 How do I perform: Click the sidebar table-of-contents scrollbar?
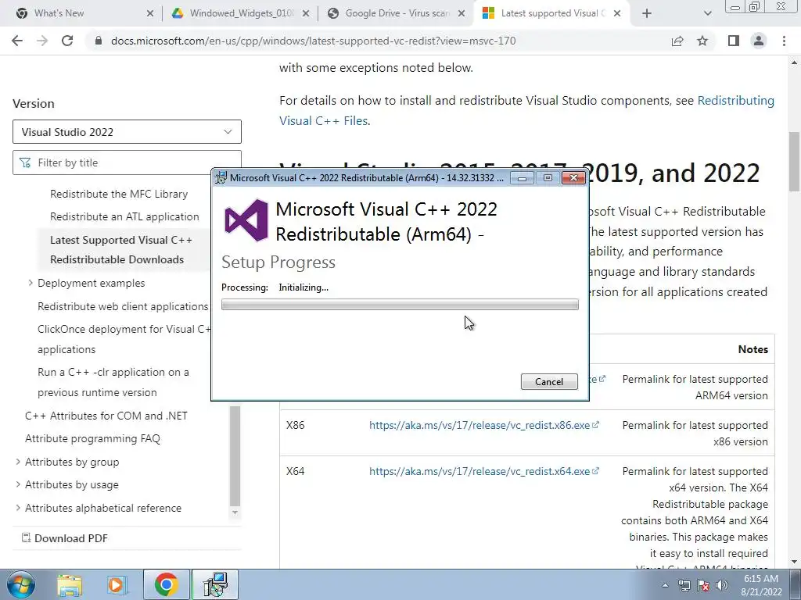235,455
